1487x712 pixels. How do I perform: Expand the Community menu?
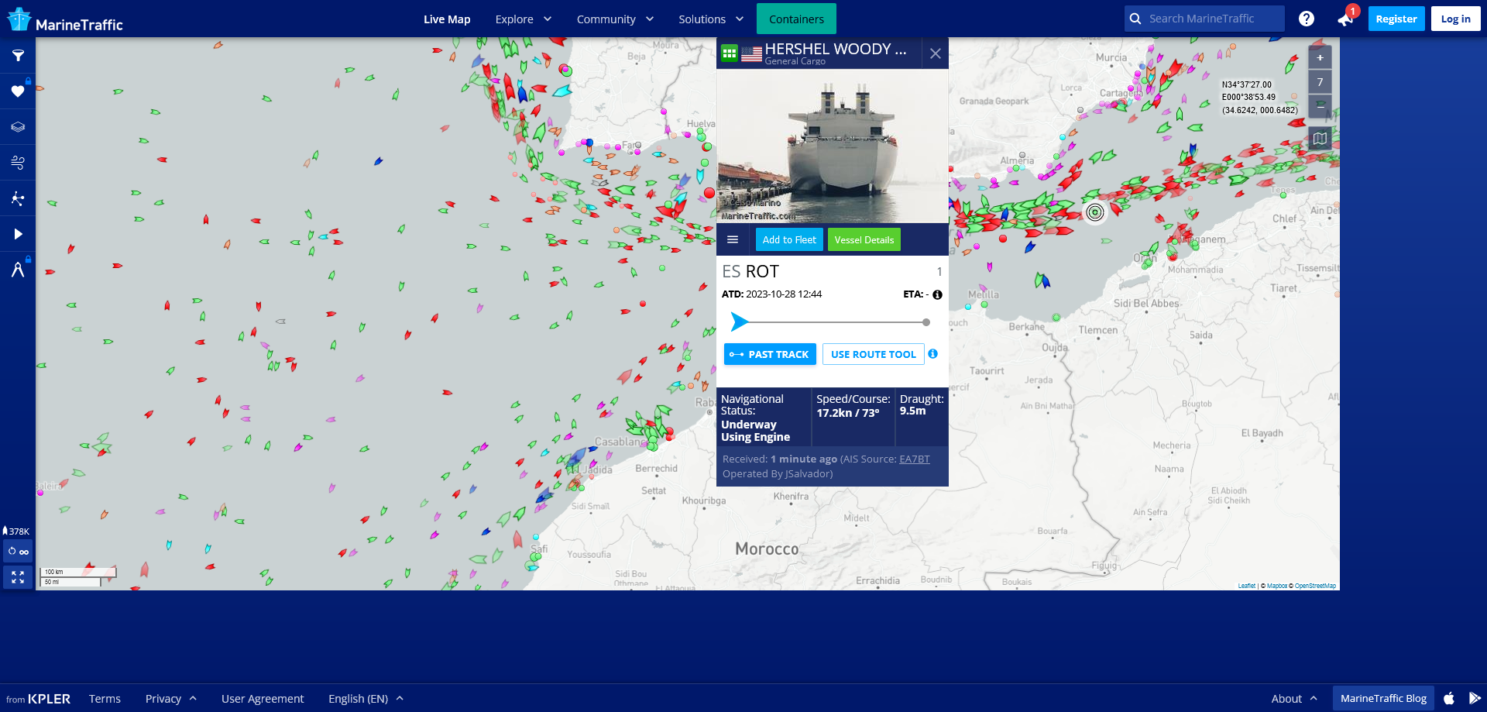(x=615, y=19)
